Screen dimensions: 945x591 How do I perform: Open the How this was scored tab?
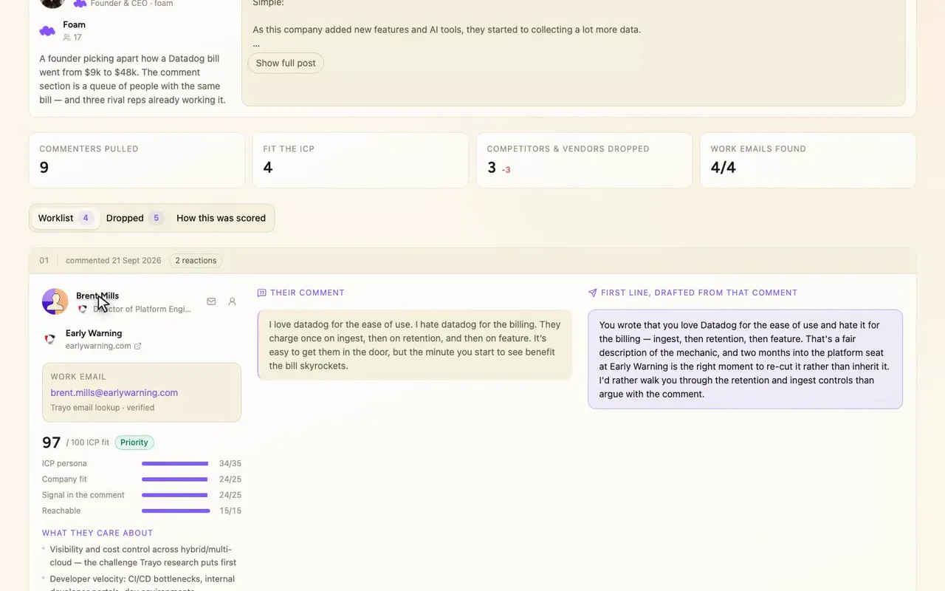(x=221, y=218)
